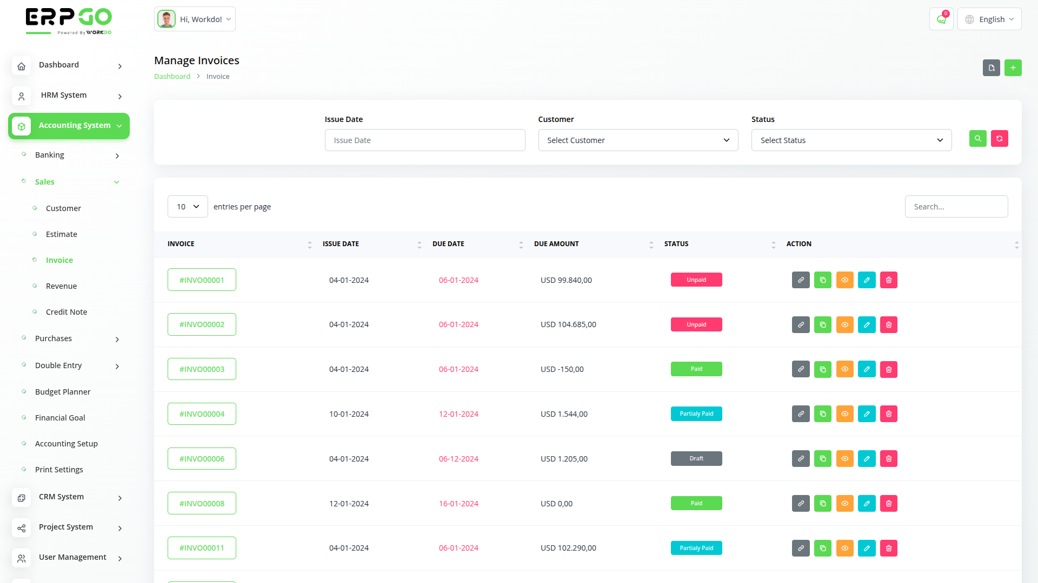Change entries per page dropdown
Viewport: 1038px width, 583px height.
pos(188,207)
